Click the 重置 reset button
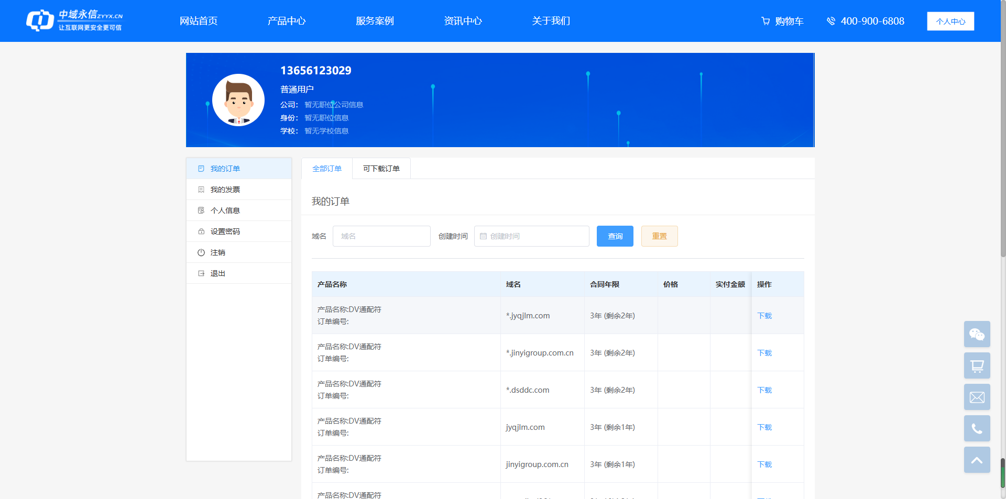Screen dimensions: 1006x499 pos(659,236)
